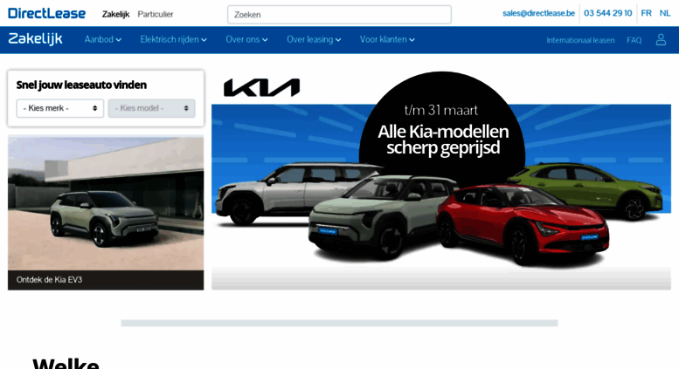The image size is (679, 369).
Task: Expand the Over leasing menu
Action: click(x=314, y=39)
